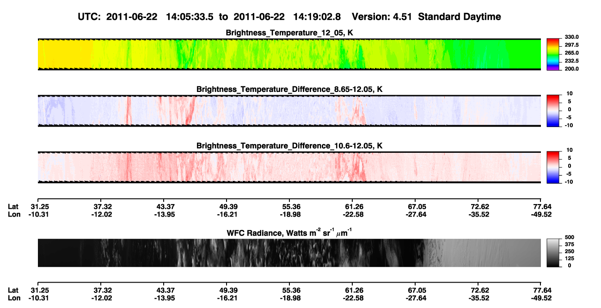Image resolution: width=601 pixels, height=308 pixels.
Task: Click the bright gray area in WFC image
Action: click(x=490, y=253)
